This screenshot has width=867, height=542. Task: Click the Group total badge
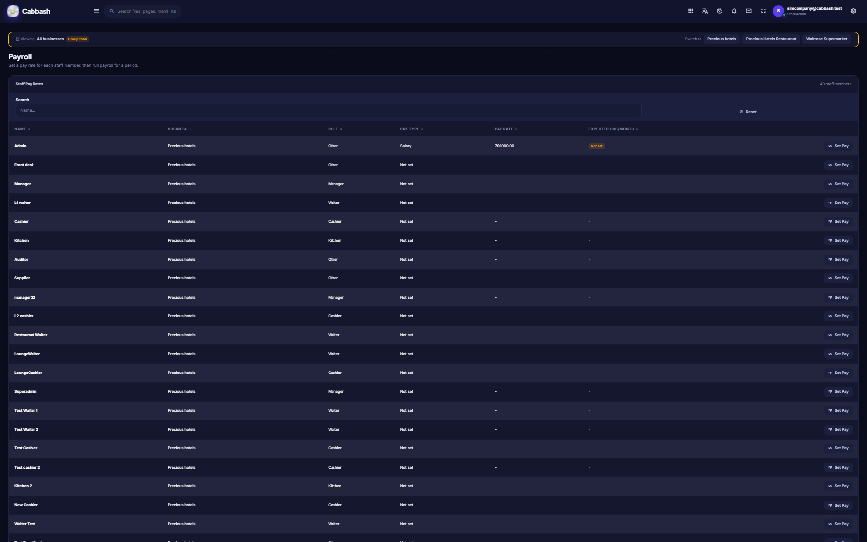(78, 39)
